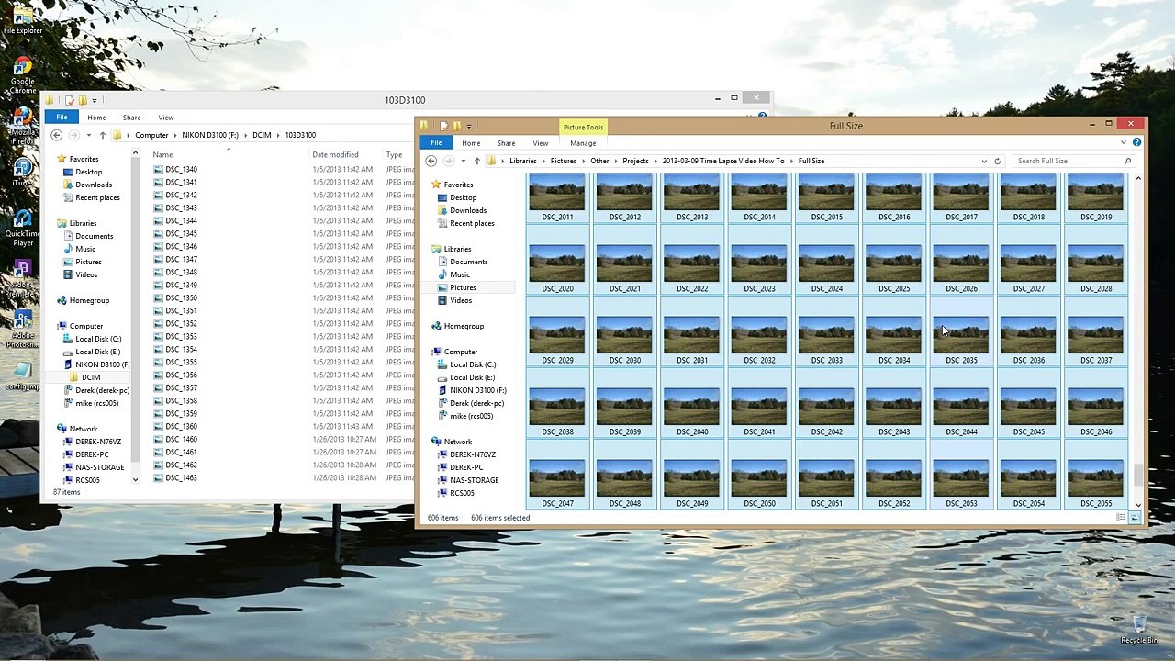Open the Share tab in 103D3100 window
1175x661 pixels.
click(131, 118)
